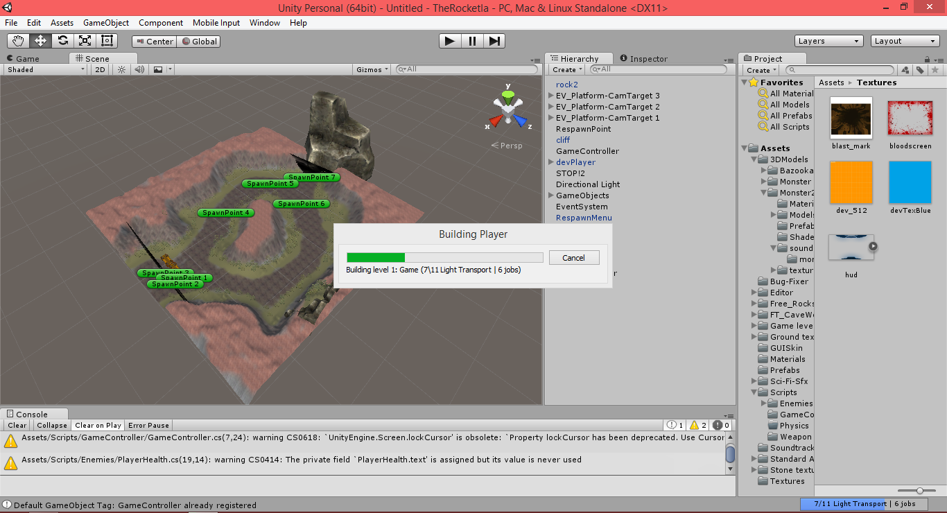Toggle Error Pause in Console
This screenshot has height=513, width=947.
pos(148,425)
